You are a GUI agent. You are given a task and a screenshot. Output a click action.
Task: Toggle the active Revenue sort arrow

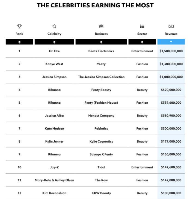click(x=171, y=42)
